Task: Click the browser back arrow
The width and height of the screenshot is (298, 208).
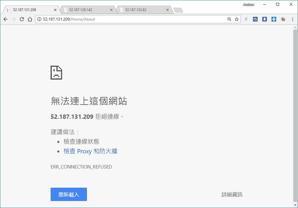Action: 5,19
